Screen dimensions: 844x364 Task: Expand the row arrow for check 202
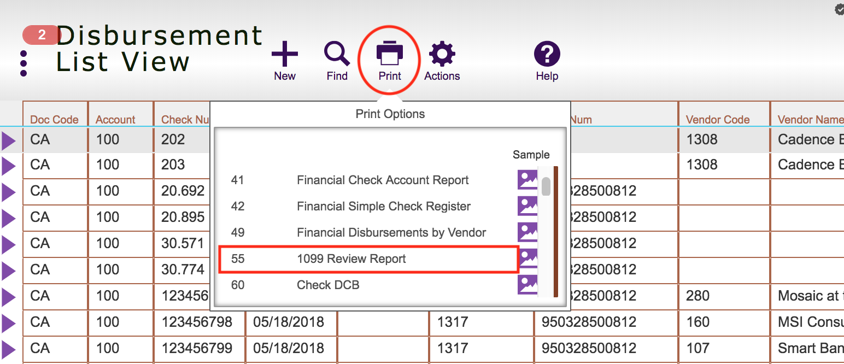(9, 140)
